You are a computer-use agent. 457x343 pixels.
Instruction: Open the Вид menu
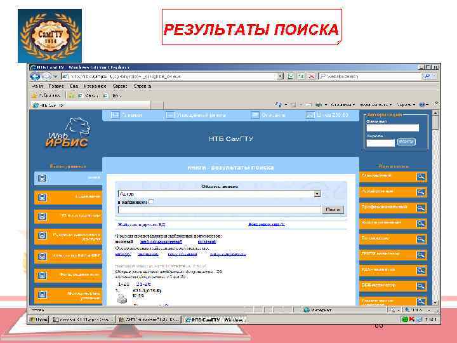pyautogui.click(x=74, y=86)
